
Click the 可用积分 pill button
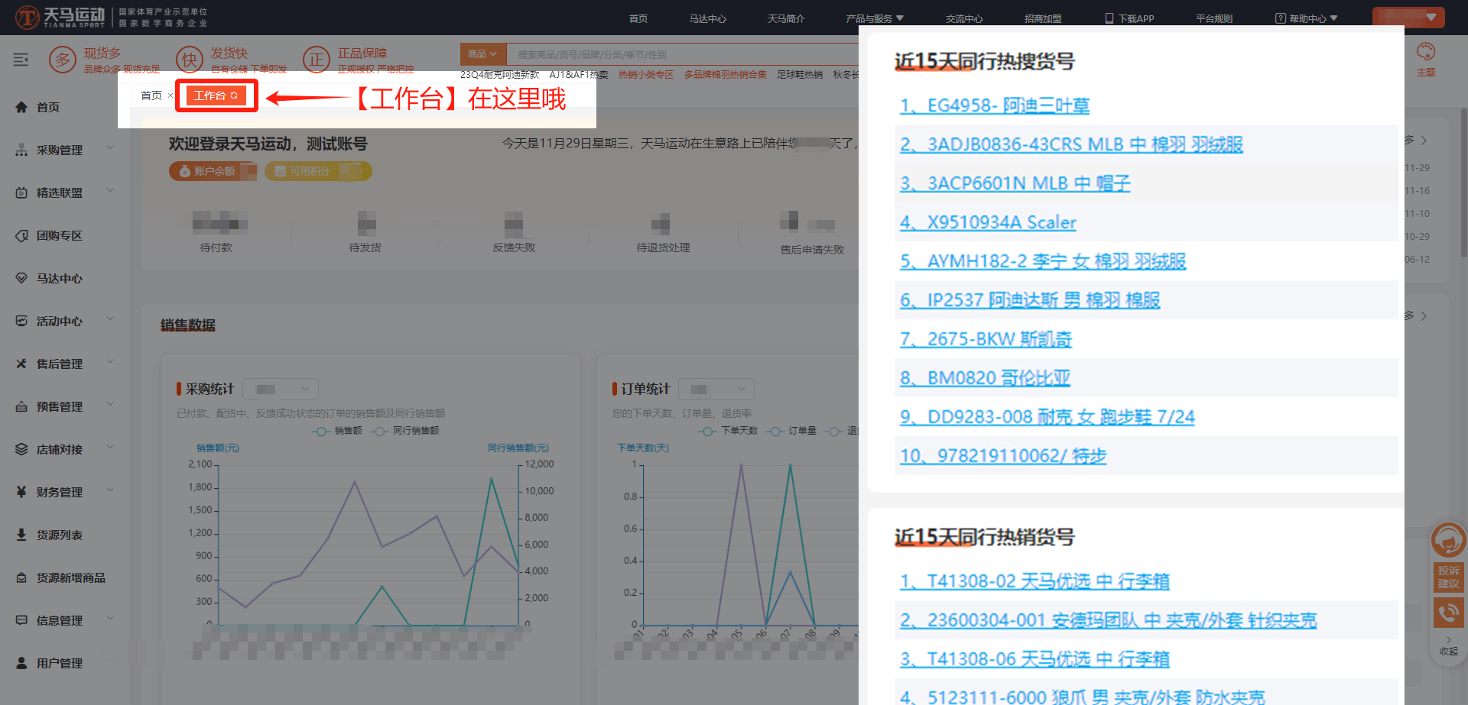pos(318,171)
